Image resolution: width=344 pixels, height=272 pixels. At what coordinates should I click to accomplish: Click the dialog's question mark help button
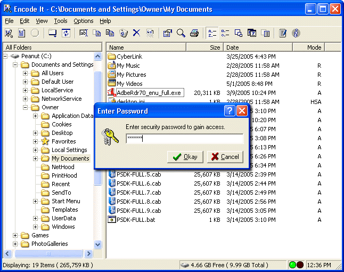230,111
